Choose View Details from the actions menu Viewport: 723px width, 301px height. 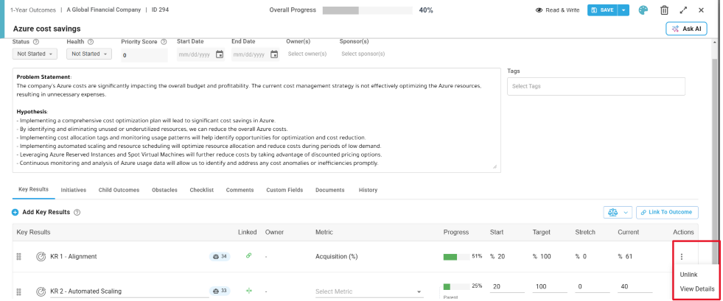[697, 289]
